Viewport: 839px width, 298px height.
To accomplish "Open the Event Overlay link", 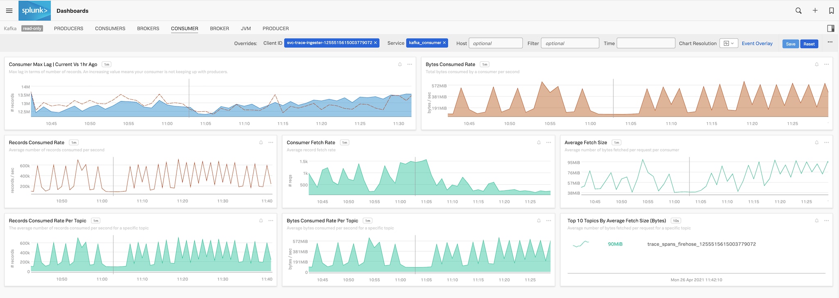I will click(x=757, y=43).
